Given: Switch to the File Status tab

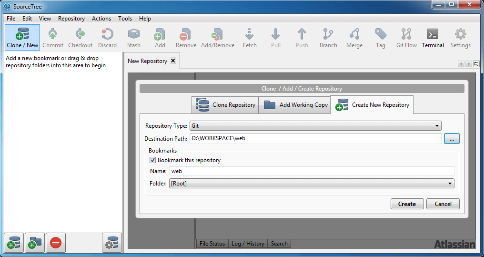Looking at the screenshot, I should tap(212, 243).
